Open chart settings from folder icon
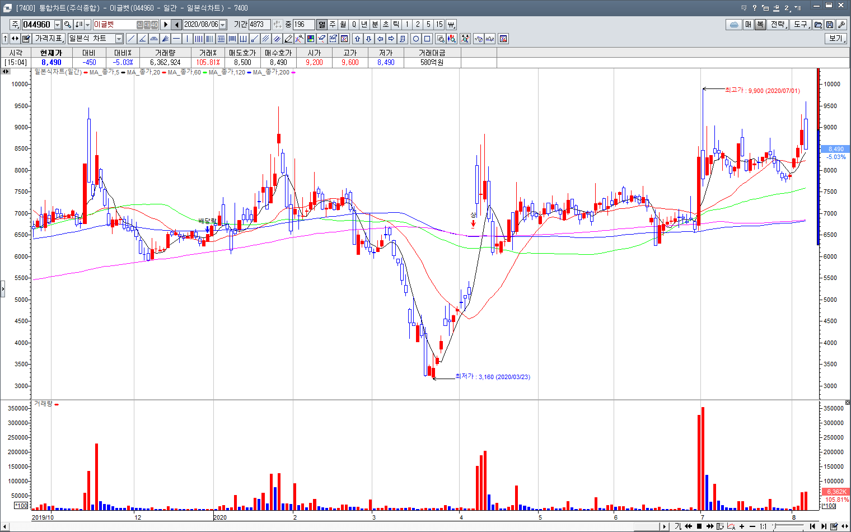 818,25
